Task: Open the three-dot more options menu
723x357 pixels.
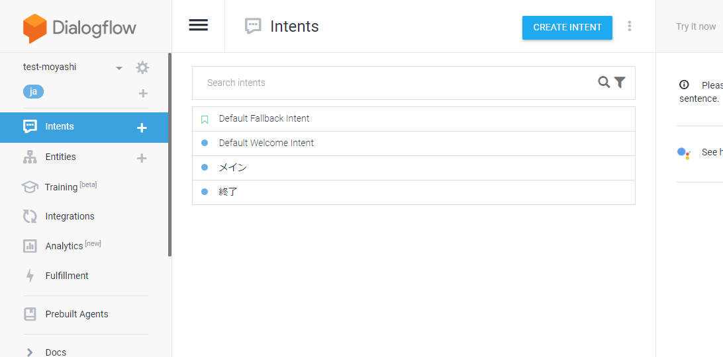Action: (x=630, y=26)
